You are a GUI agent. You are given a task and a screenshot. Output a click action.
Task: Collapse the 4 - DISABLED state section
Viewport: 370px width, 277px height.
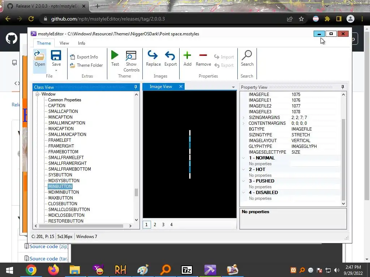244,193
